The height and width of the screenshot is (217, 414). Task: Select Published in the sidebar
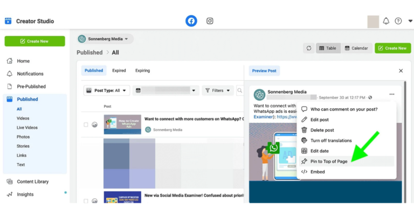(27, 99)
